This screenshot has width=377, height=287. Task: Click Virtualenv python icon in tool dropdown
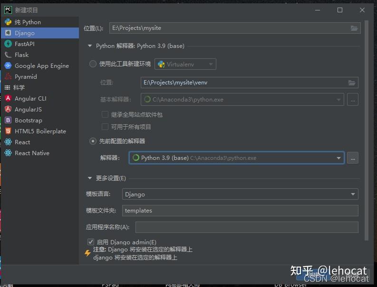point(161,65)
